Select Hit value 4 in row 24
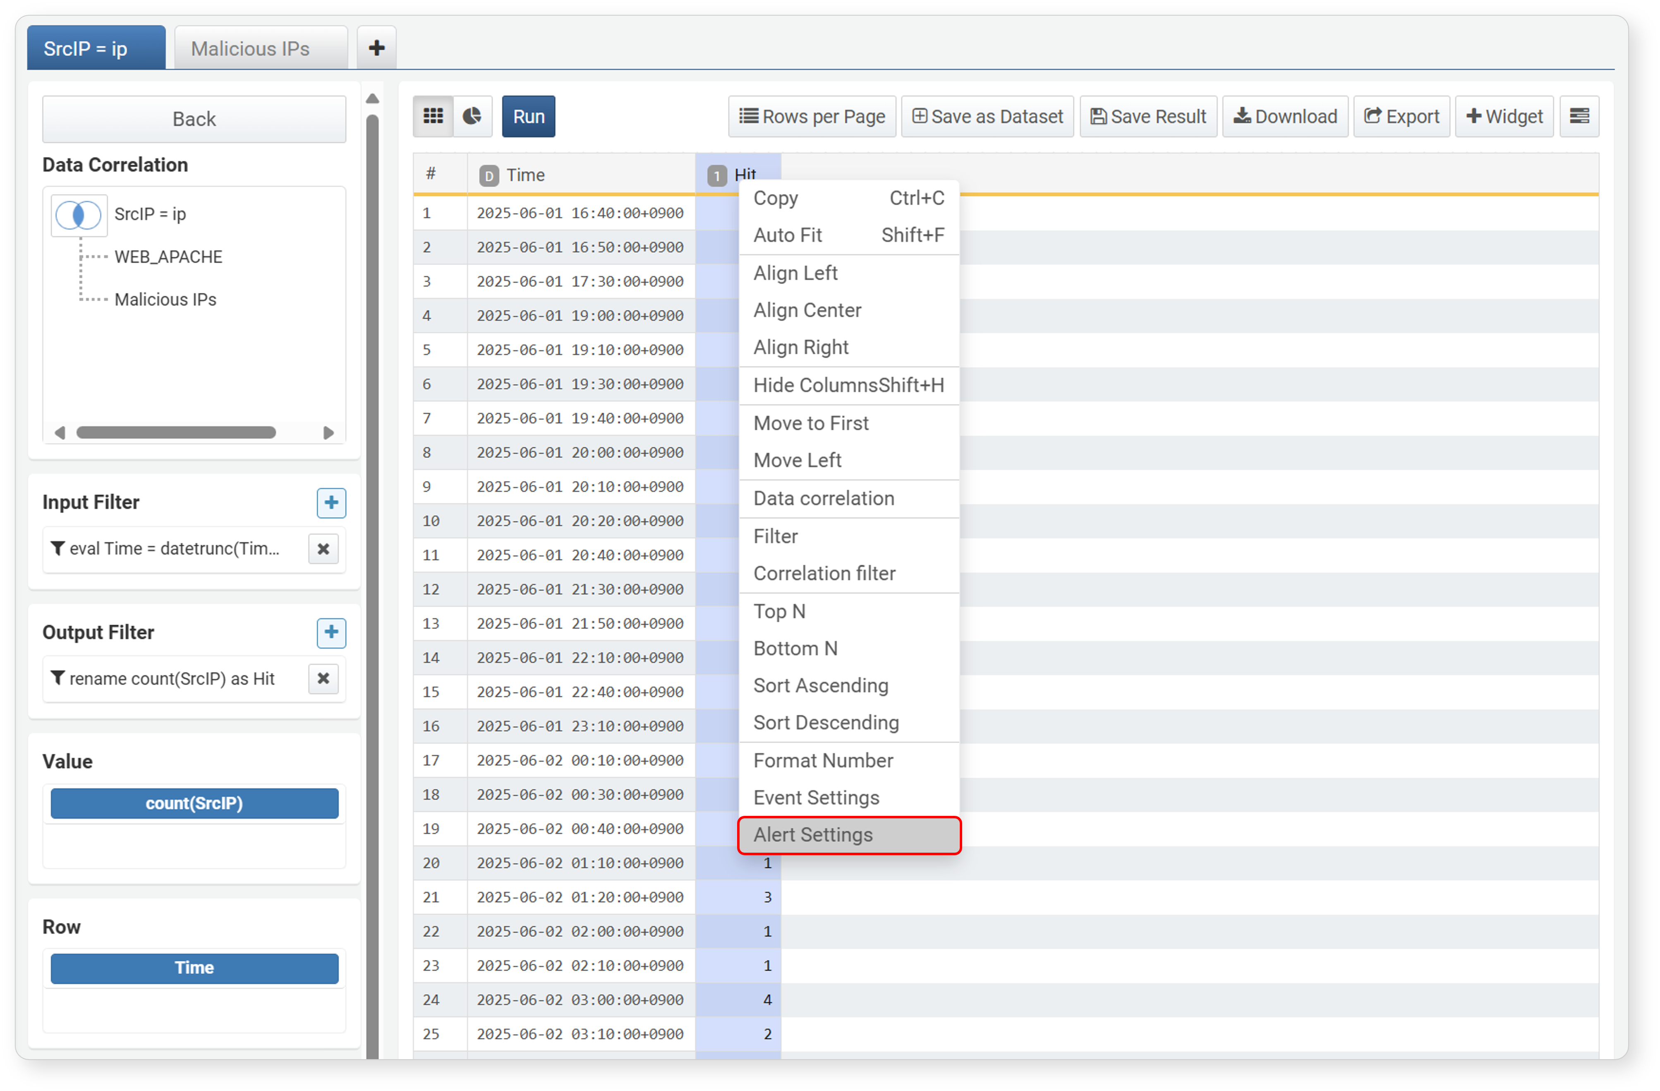Viewport: 1660px width, 1091px height. [x=738, y=1000]
